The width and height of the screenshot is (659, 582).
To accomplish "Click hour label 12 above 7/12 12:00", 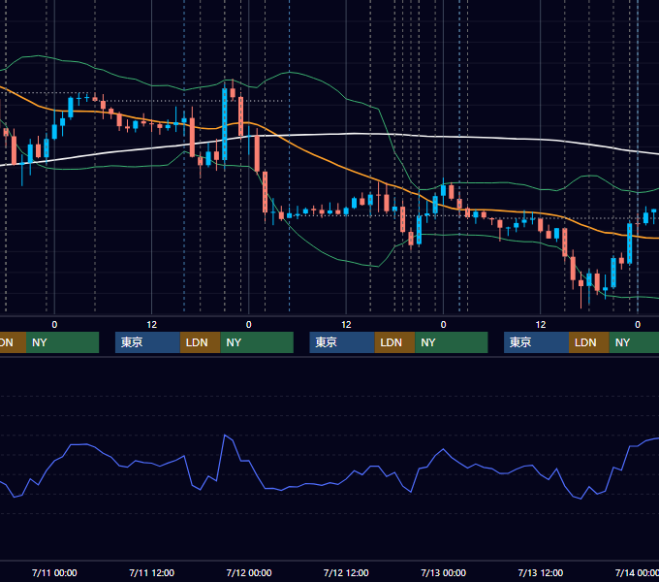I will (346, 325).
